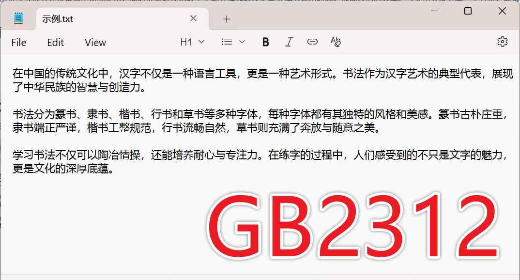Open the Edit menu
This screenshot has height=280, width=520.
[55, 43]
